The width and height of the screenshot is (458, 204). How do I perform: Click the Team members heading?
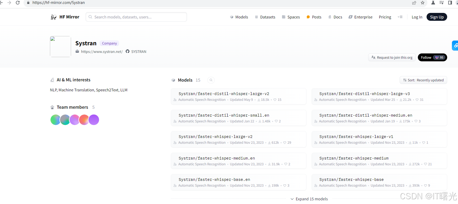point(72,107)
